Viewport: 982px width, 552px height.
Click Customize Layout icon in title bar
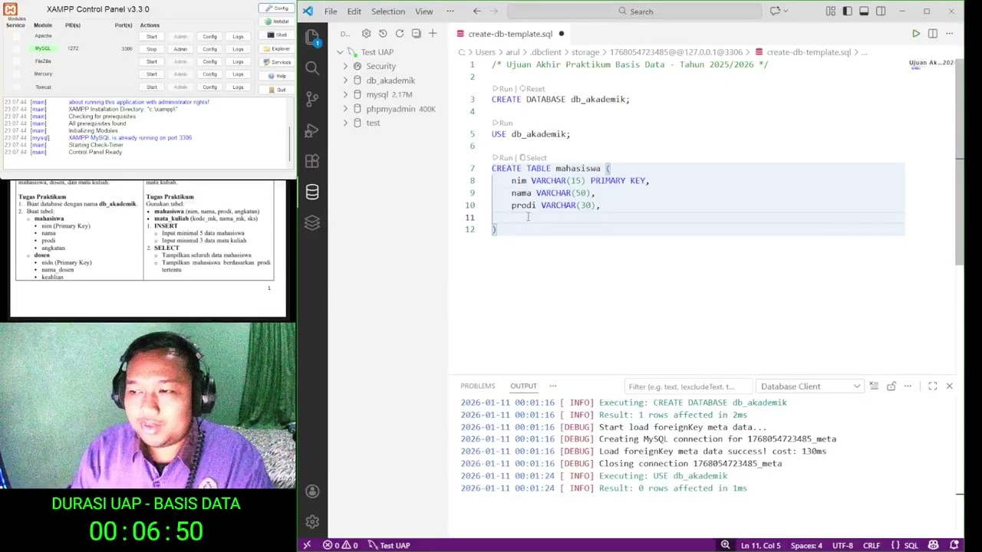pyautogui.click(x=831, y=11)
